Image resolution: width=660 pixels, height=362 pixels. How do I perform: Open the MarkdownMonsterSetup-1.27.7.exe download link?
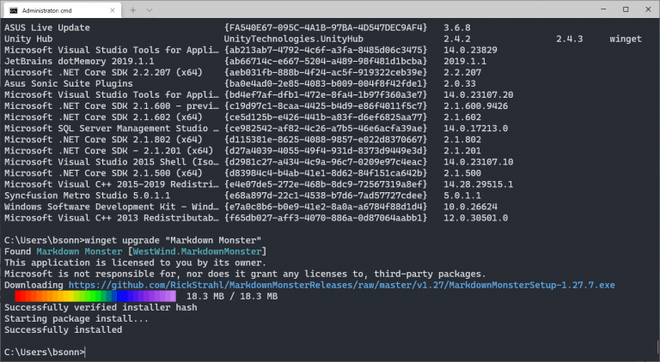341,285
